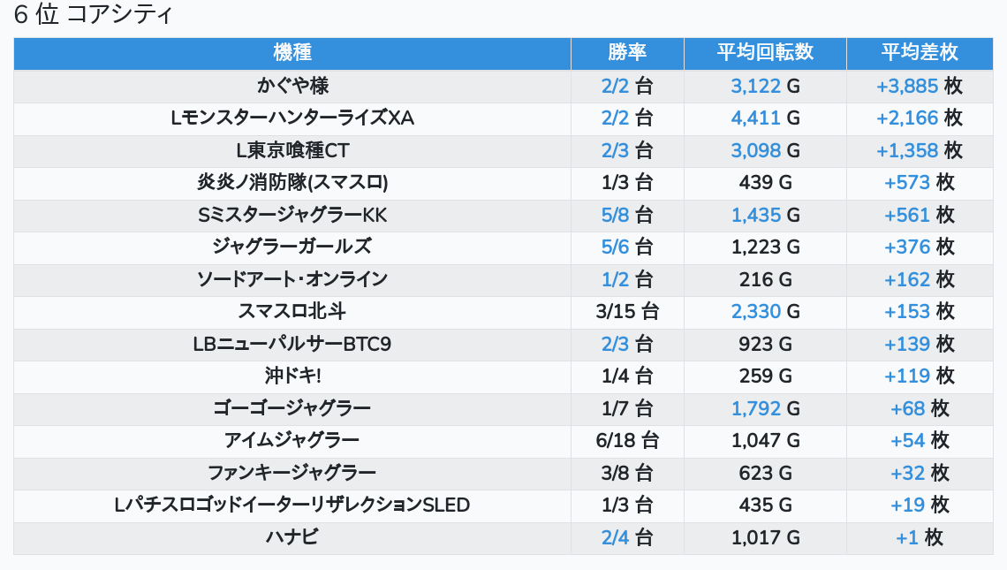Select LパチスロゴッドイーターリザレクションSLED name

click(292, 505)
